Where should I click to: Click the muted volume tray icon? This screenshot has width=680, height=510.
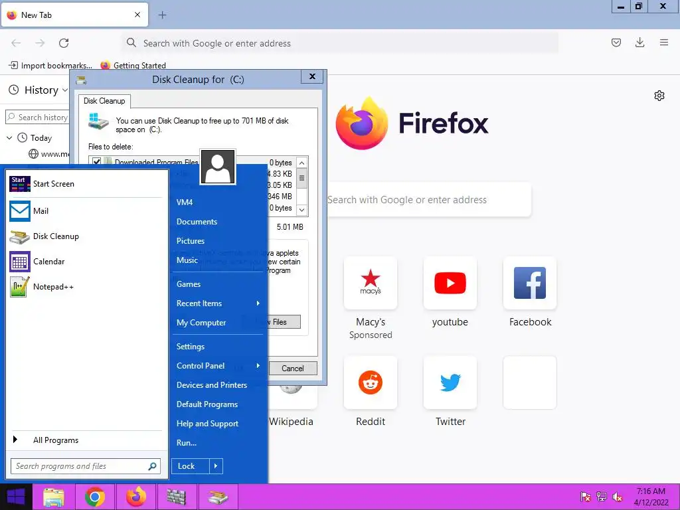[x=617, y=497]
